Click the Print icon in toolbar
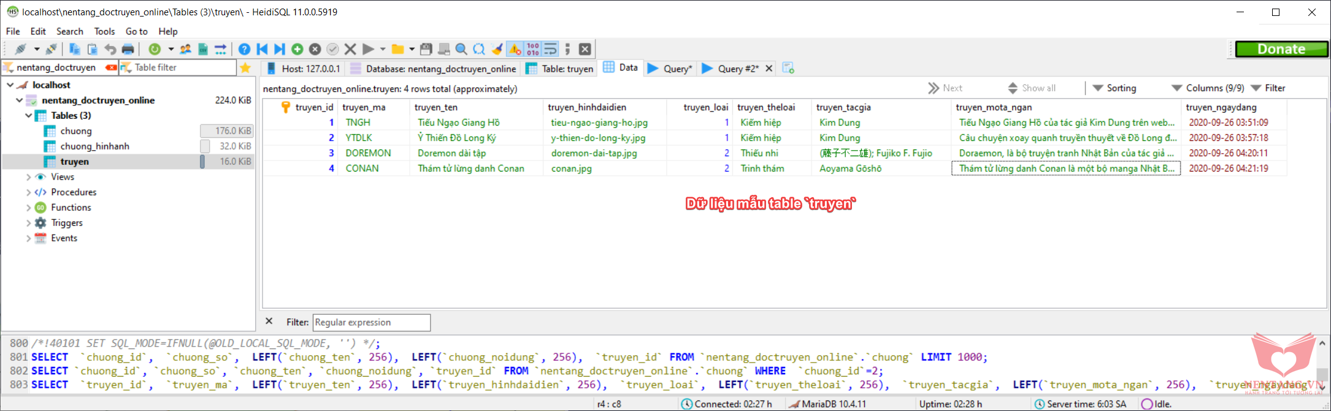This screenshot has height=411, width=1331. point(128,49)
